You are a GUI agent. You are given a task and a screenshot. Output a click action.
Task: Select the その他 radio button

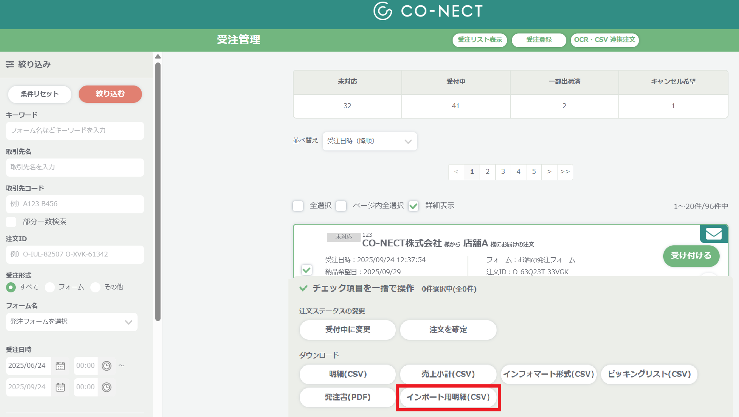95,287
